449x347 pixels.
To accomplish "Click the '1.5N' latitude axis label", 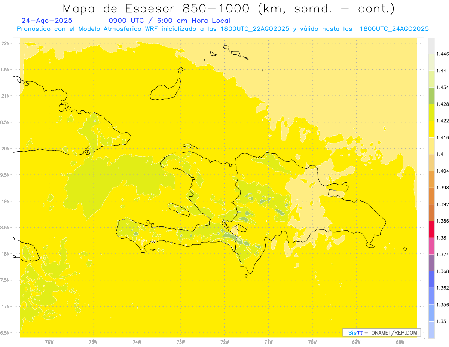I will pyautogui.click(x=6, y=70).
